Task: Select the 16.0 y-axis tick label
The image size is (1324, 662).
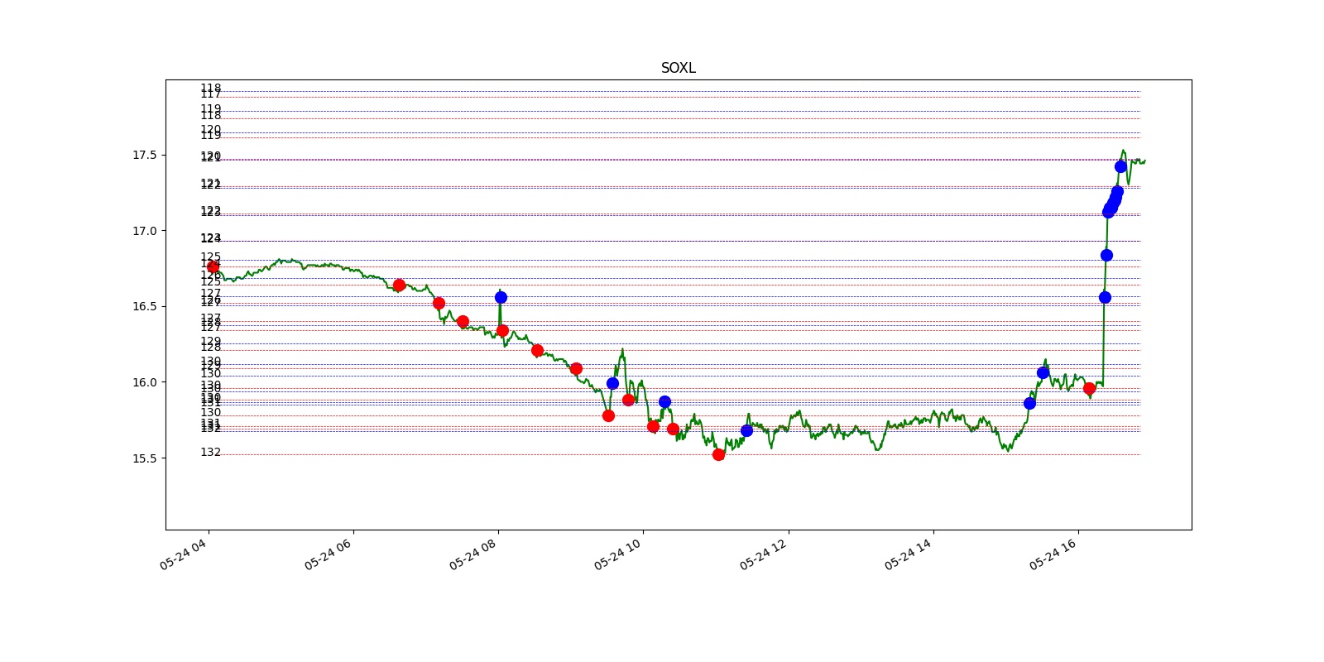Action: point(144,382)
